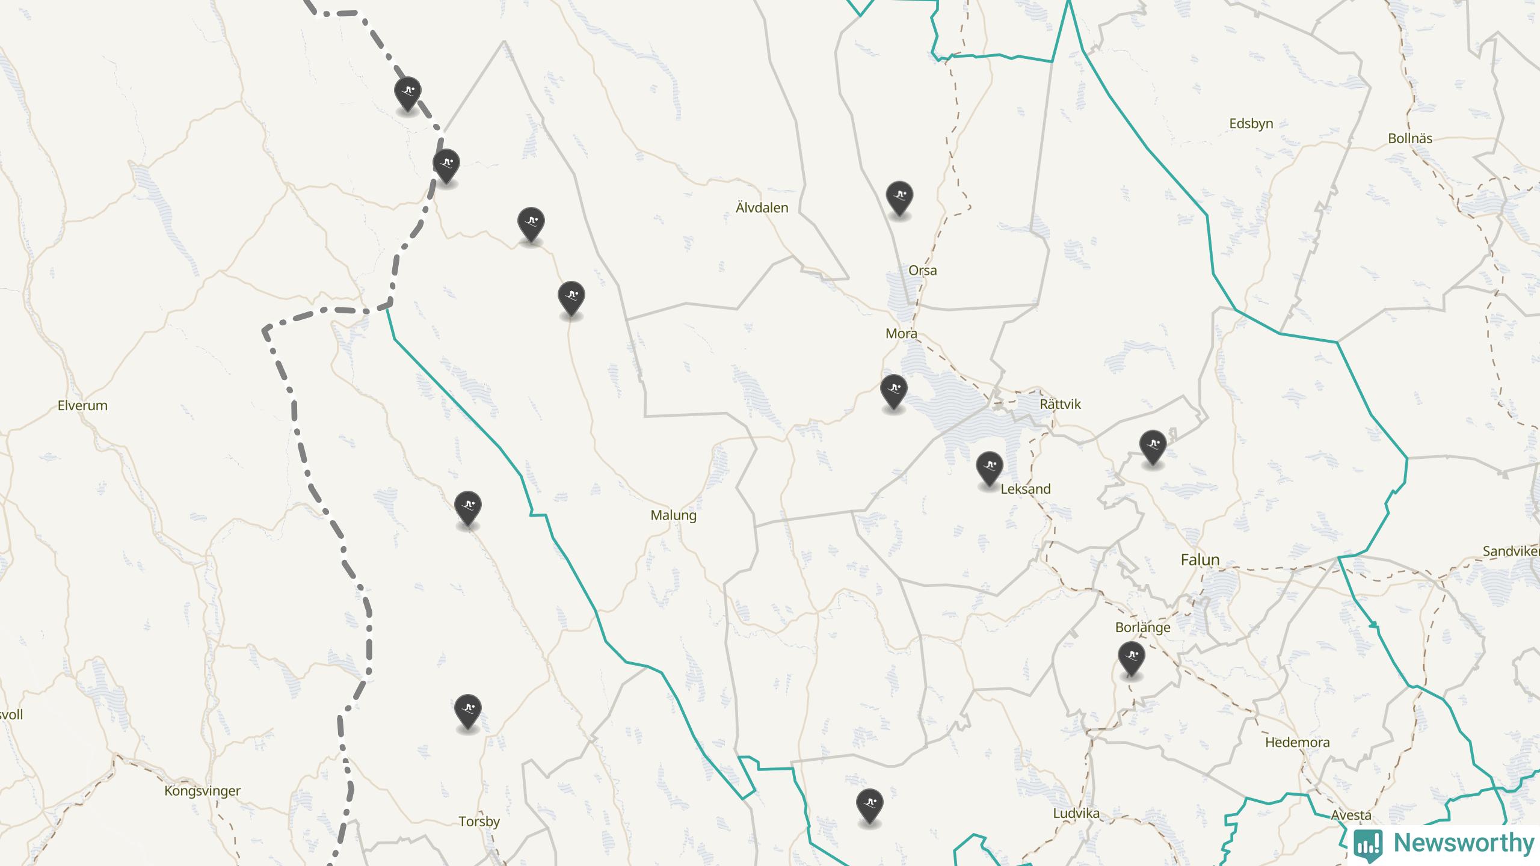Click the Hedemora town label
This screenshot has width=1540, height=866.
coord(1297,742)
